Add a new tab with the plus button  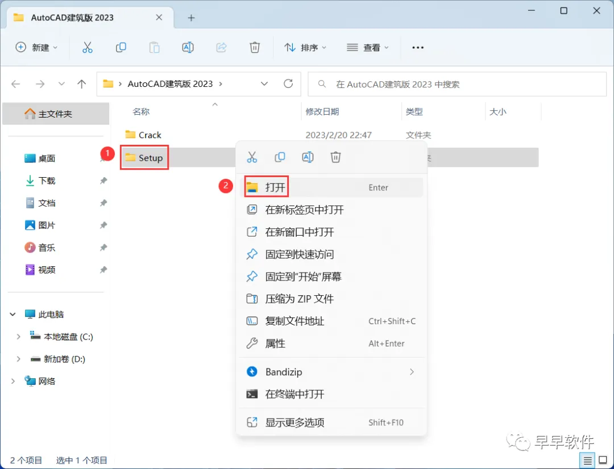coord(191,18)
